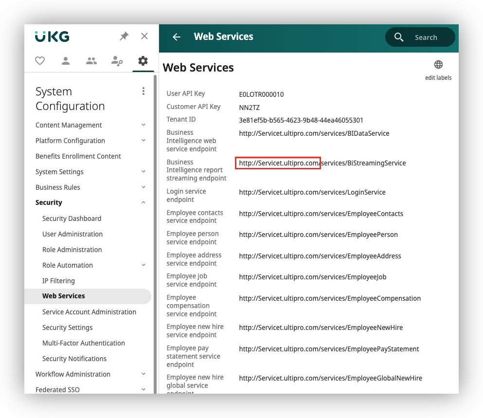Click the EmployeeAddress endpoint URL
Image resolution: width=483 pixels, height=418 pixels.
coord(320,256)
